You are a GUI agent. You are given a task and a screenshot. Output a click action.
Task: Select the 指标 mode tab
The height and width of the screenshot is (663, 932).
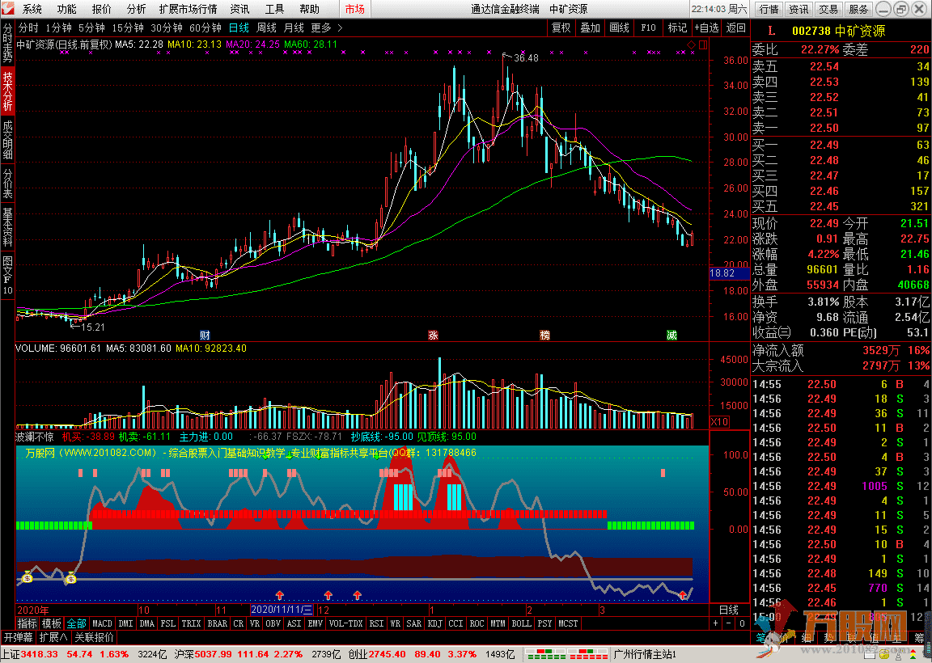coord(27,624)
